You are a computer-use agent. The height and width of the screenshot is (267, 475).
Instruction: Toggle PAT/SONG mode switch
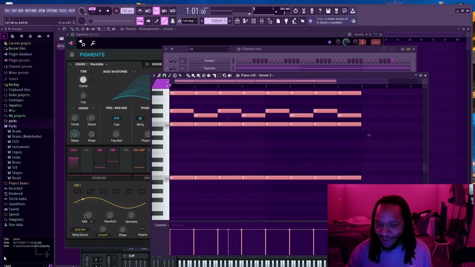[92, 11]
